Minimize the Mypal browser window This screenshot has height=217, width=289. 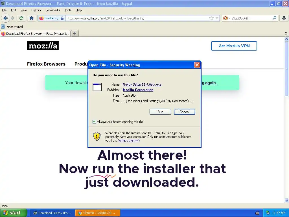pos(272,3)
